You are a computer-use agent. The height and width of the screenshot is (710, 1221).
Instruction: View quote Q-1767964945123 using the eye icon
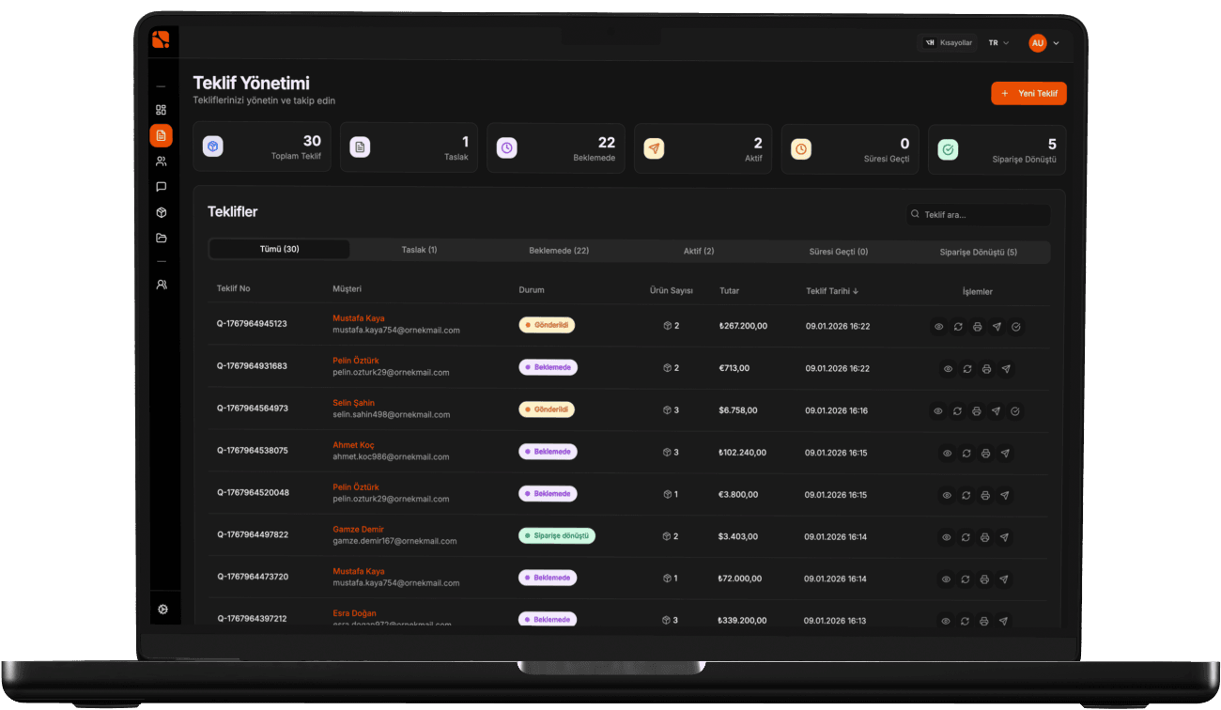938,327
